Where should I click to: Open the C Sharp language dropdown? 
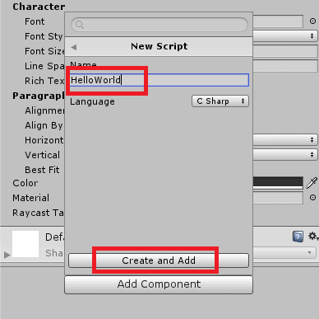click(220, 101)
